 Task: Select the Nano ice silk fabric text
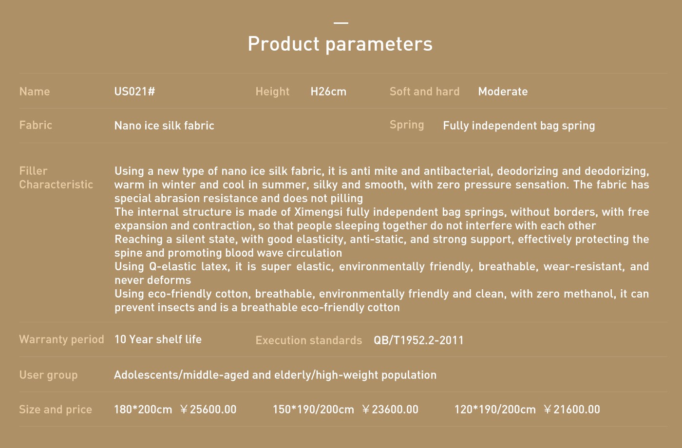164,126
